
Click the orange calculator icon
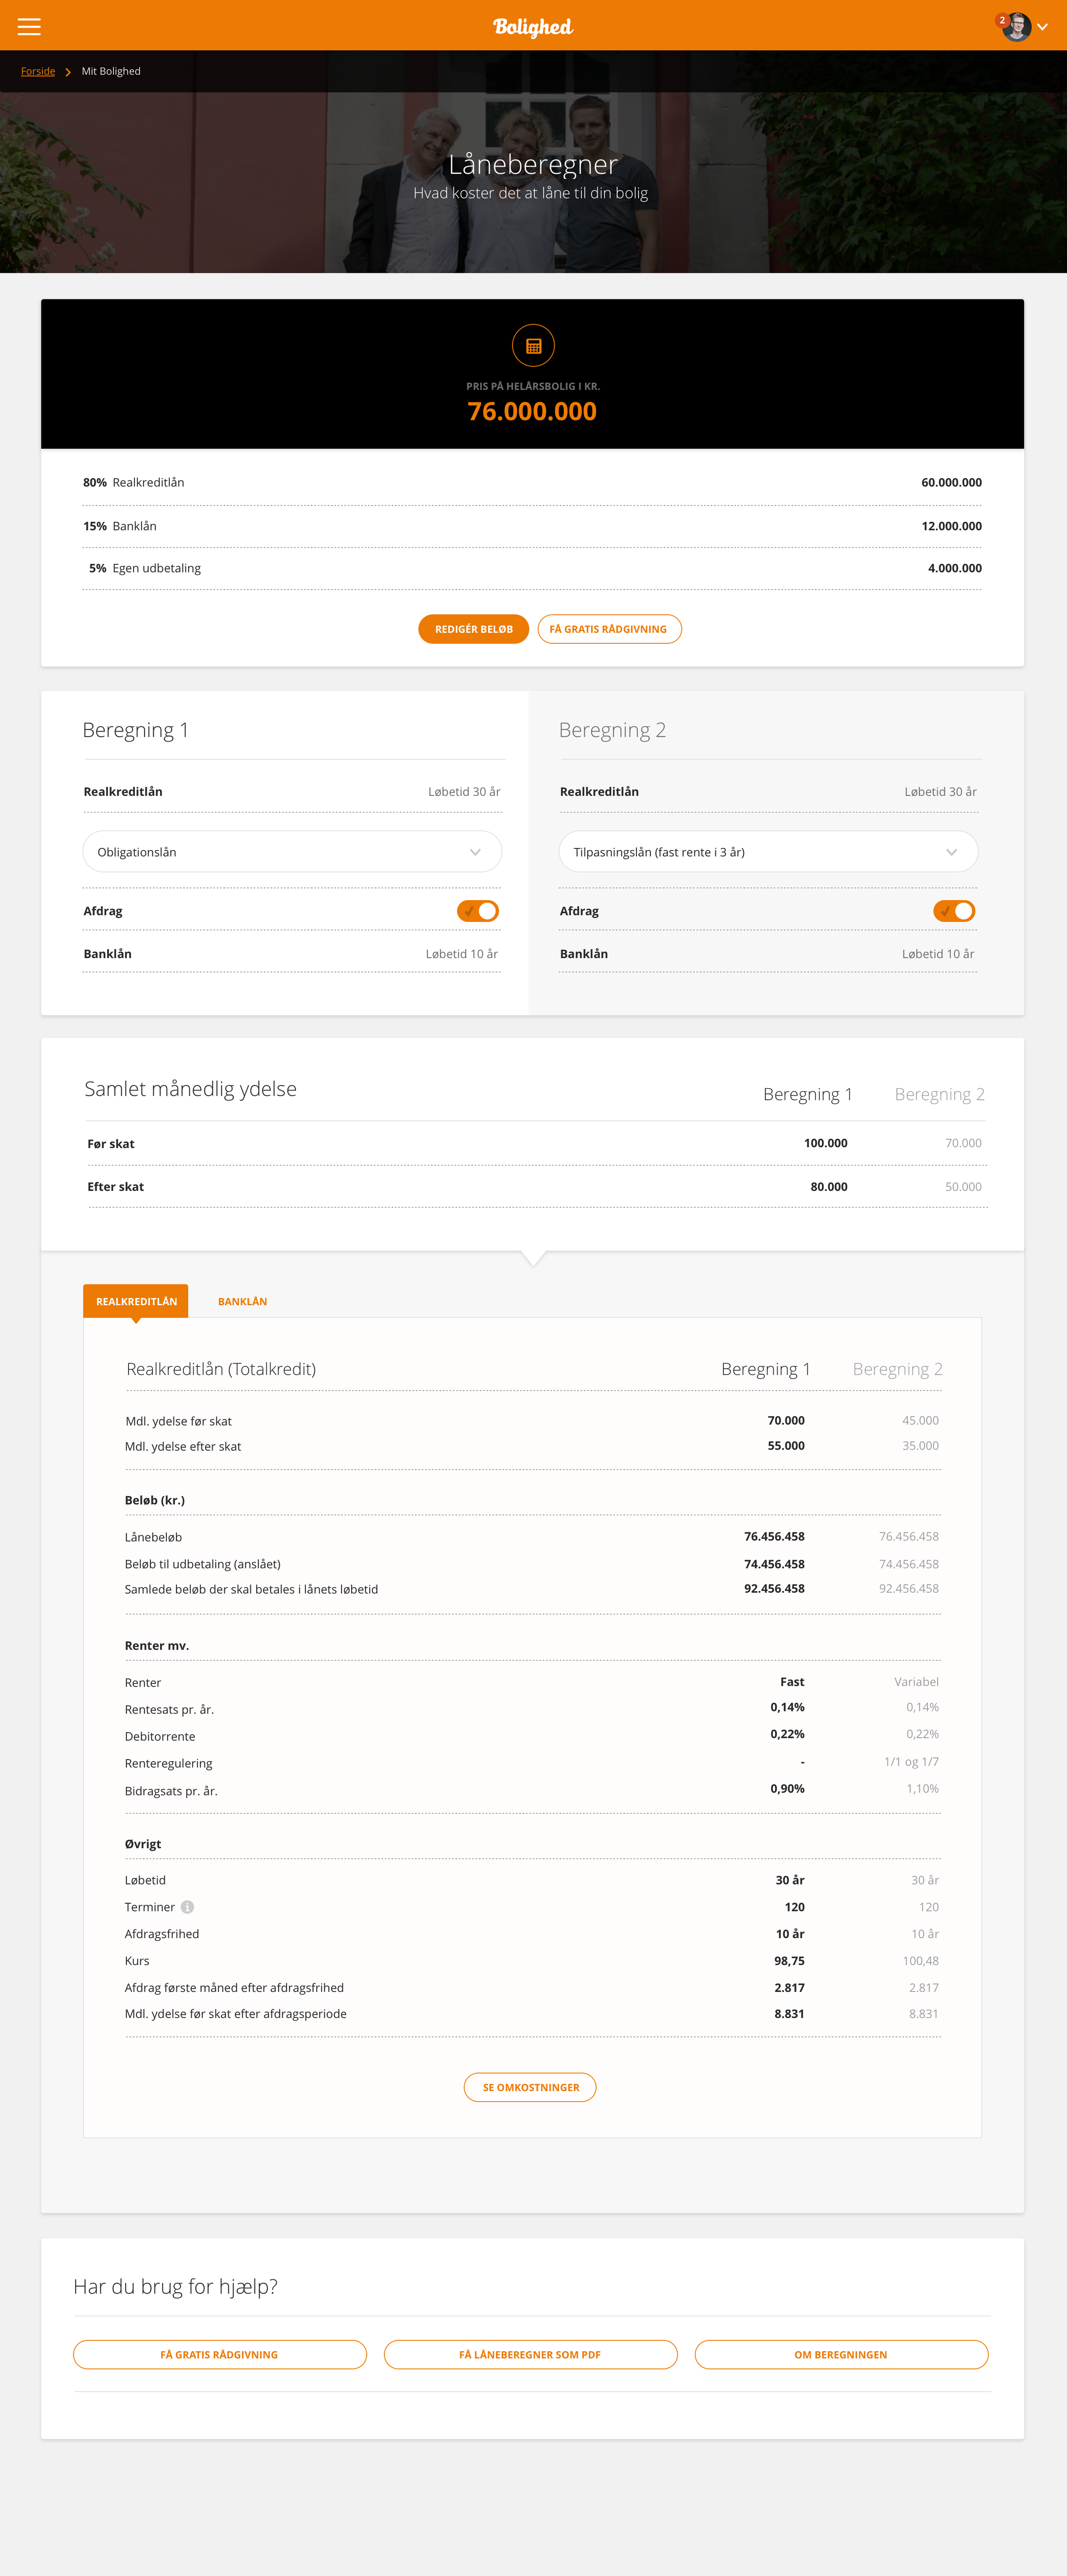[x=533, y=346]
